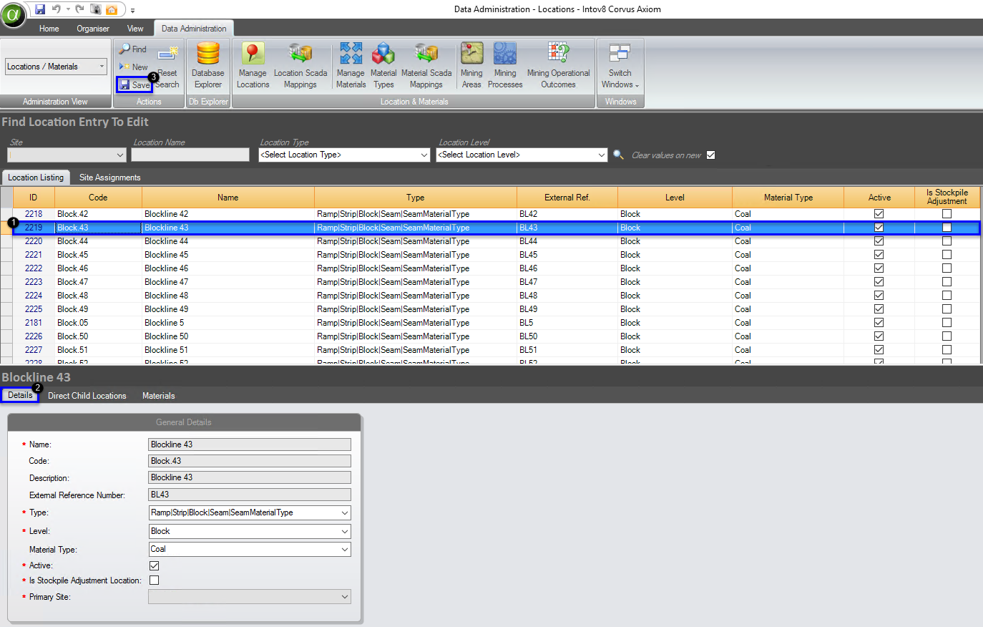The width and height of the screenshot is (983, 627).
Task: Toggle Is Stockpile Adjustment Location checkbox in details
Action: point(155,580)
